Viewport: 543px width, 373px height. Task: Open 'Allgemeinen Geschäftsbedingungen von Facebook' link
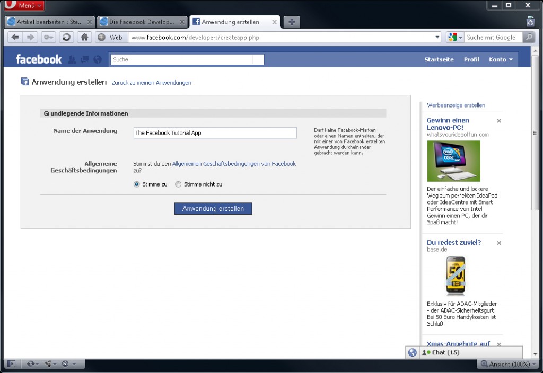[x=234, y=164]
